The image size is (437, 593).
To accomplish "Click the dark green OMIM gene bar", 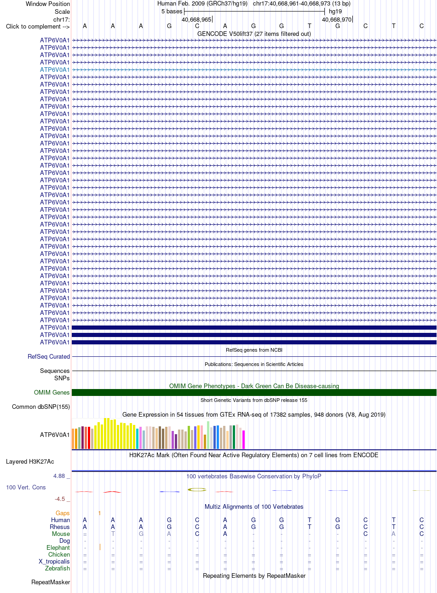I will click(x=254, y=393).
